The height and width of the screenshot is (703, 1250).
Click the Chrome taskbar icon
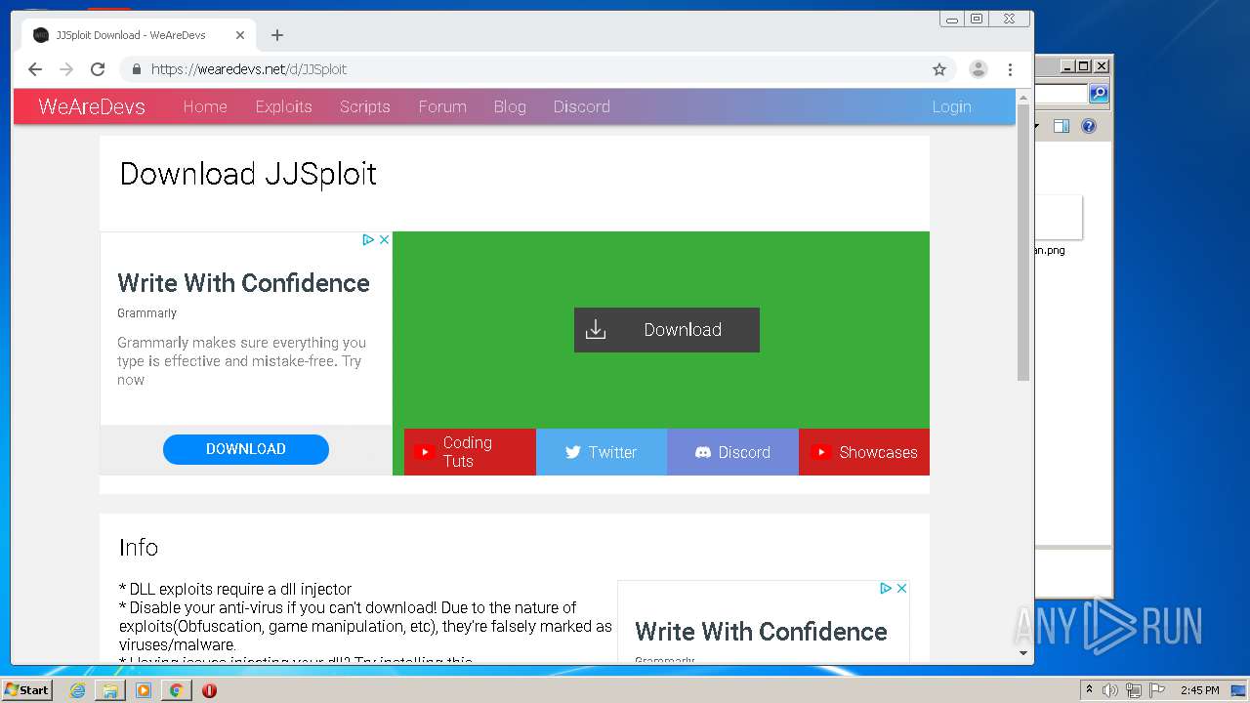(x=176, y=690)
